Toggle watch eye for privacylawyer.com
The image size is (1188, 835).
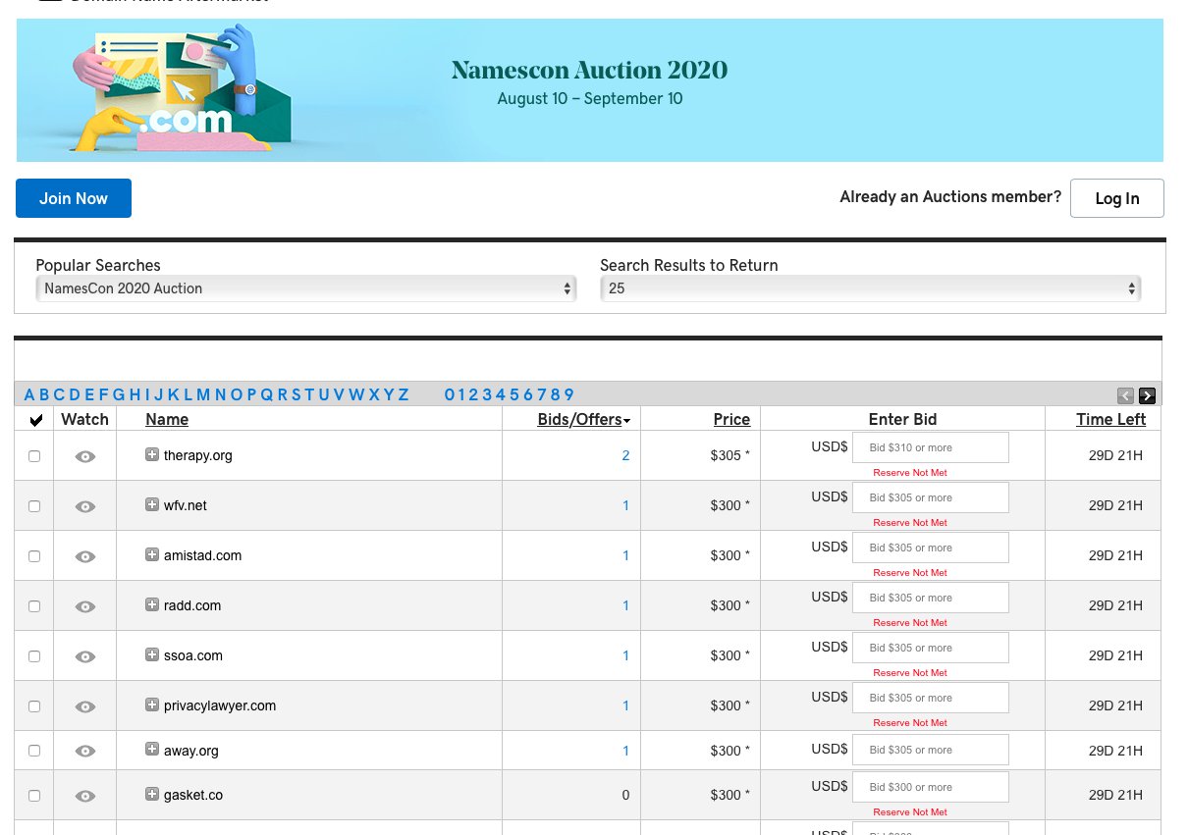85,706
